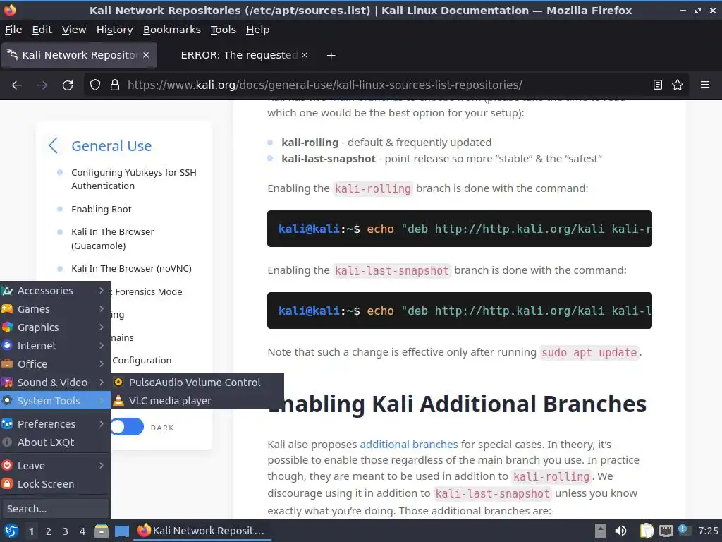Expand the System Tools submenu
Viewport: 722px width, 542px height.
tap(56, 401)
